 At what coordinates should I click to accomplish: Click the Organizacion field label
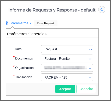click(24, 68)
